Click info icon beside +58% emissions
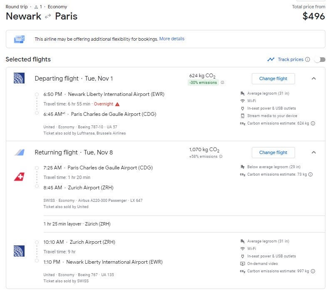This screenshot has height=294, width=330. (x=221, y=157)
